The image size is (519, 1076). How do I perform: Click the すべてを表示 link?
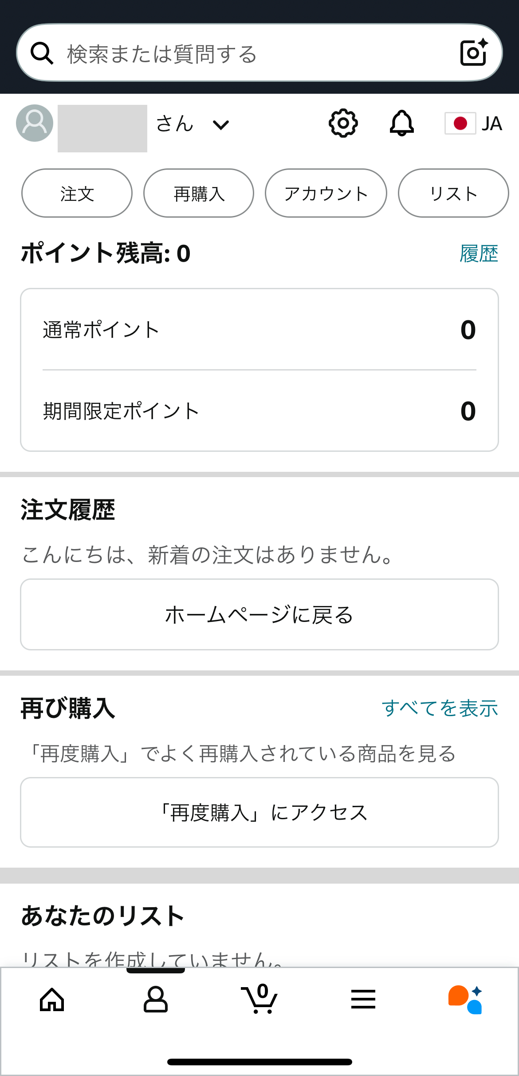click(440, 708)
